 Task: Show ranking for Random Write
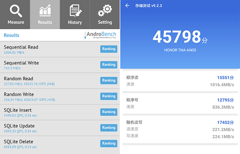point(109,96)
